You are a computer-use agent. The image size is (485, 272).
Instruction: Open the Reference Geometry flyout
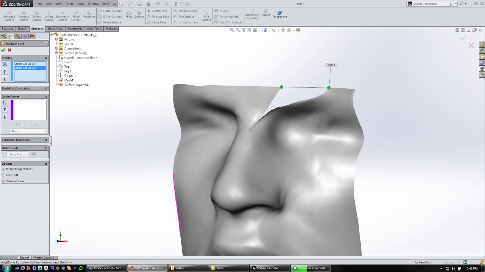(x=252, y=16)
